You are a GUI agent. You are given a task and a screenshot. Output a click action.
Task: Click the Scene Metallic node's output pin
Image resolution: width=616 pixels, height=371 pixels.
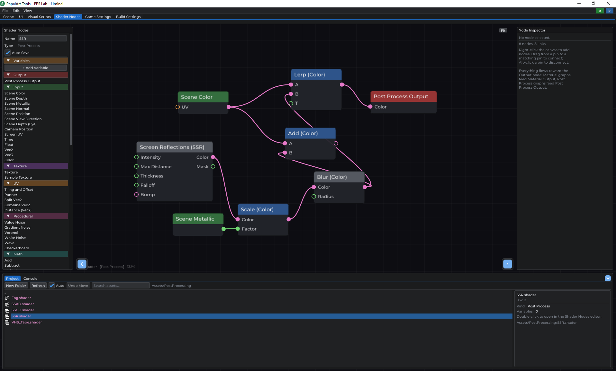(223, 229)
